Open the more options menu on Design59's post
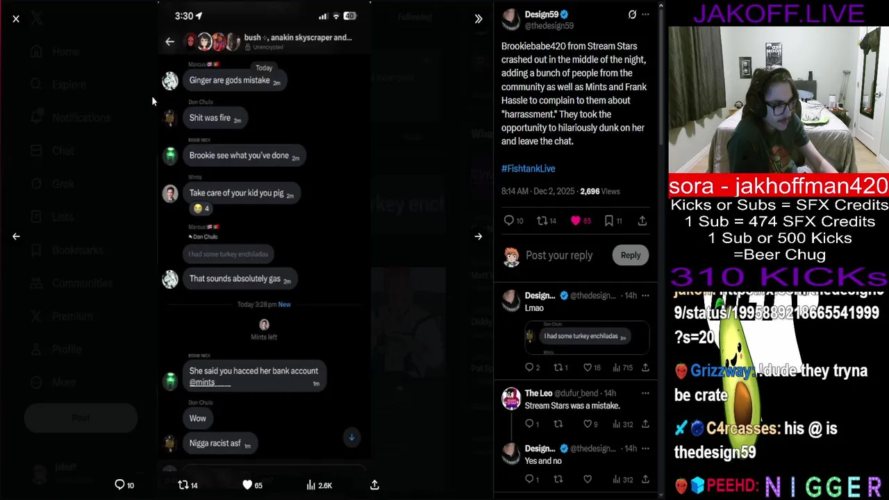This screenshot has width=889, height=500. [645, 15]
